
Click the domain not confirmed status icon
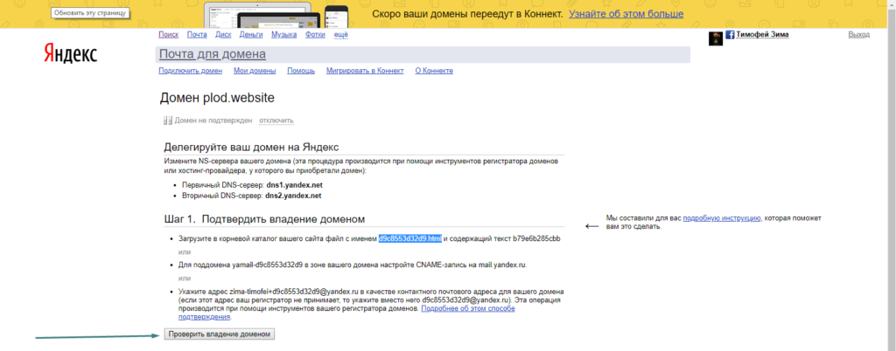pos(167,120)
